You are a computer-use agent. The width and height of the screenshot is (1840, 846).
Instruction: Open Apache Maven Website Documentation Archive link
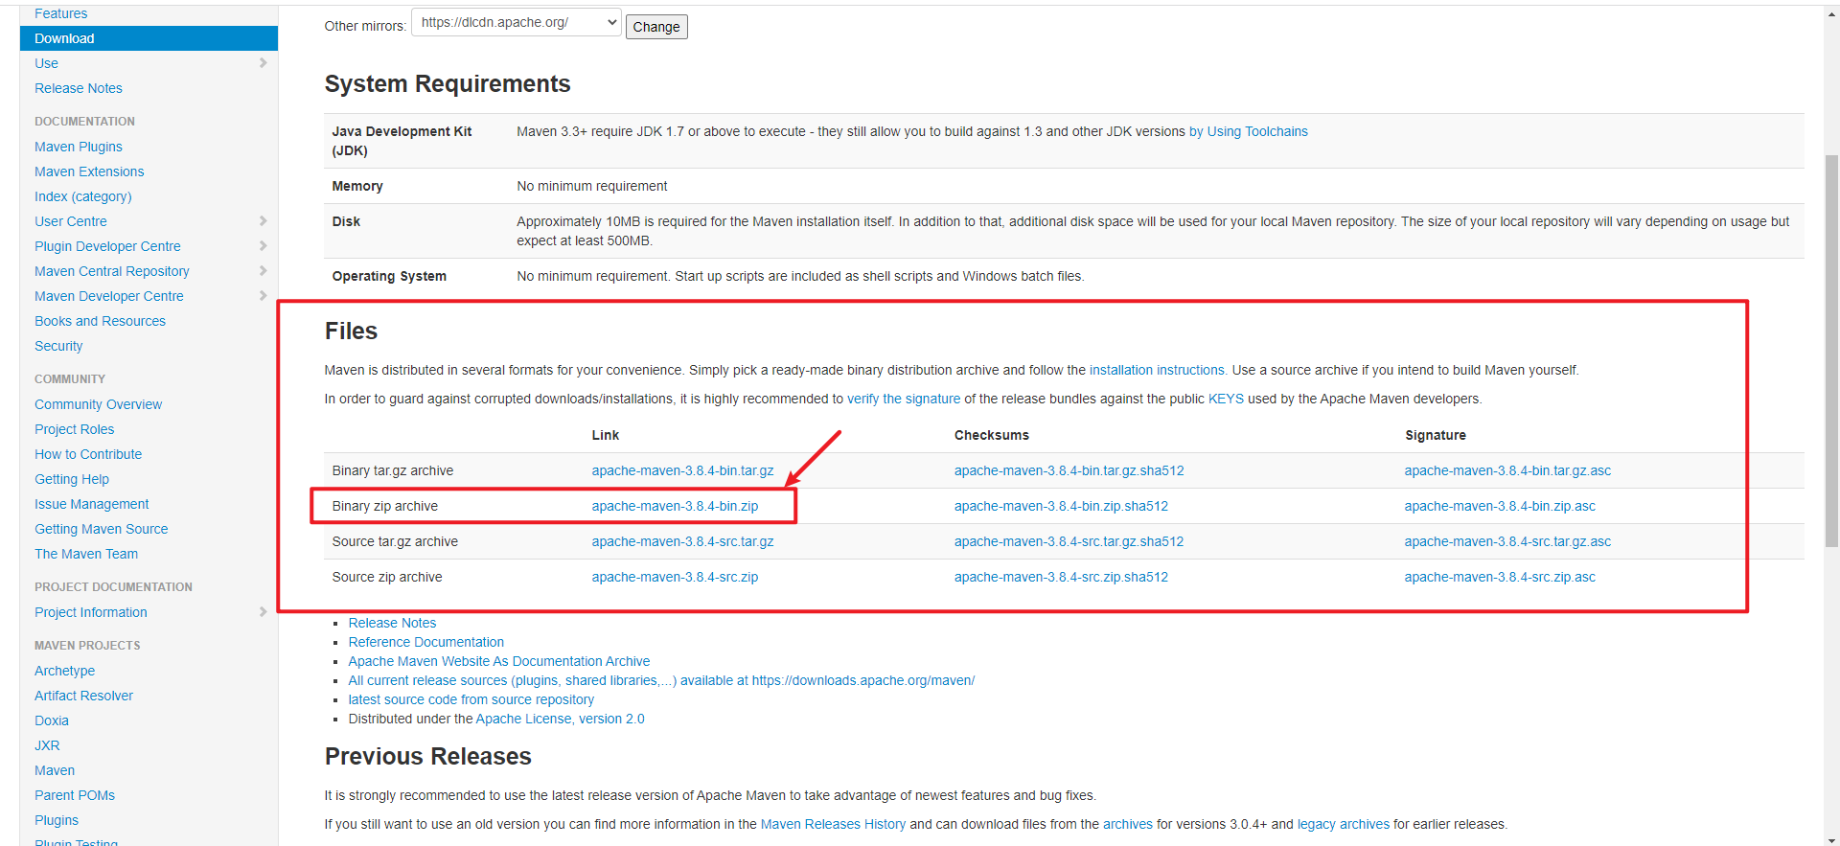(x=498, y=661)
